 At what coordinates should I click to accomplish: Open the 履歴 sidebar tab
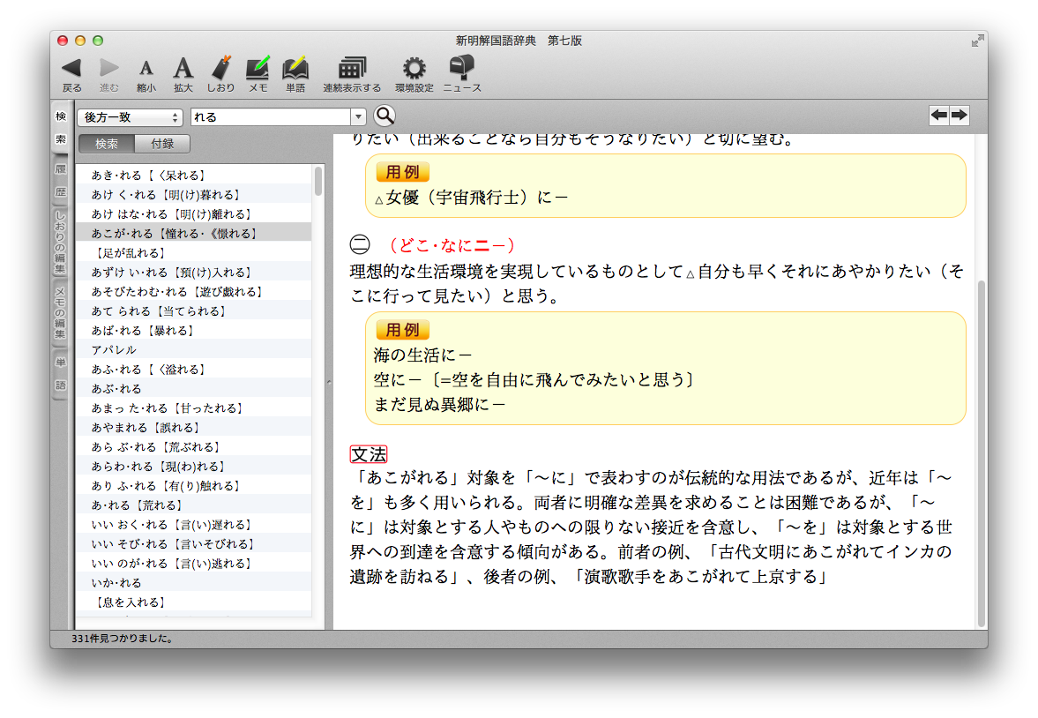point(61,179)
